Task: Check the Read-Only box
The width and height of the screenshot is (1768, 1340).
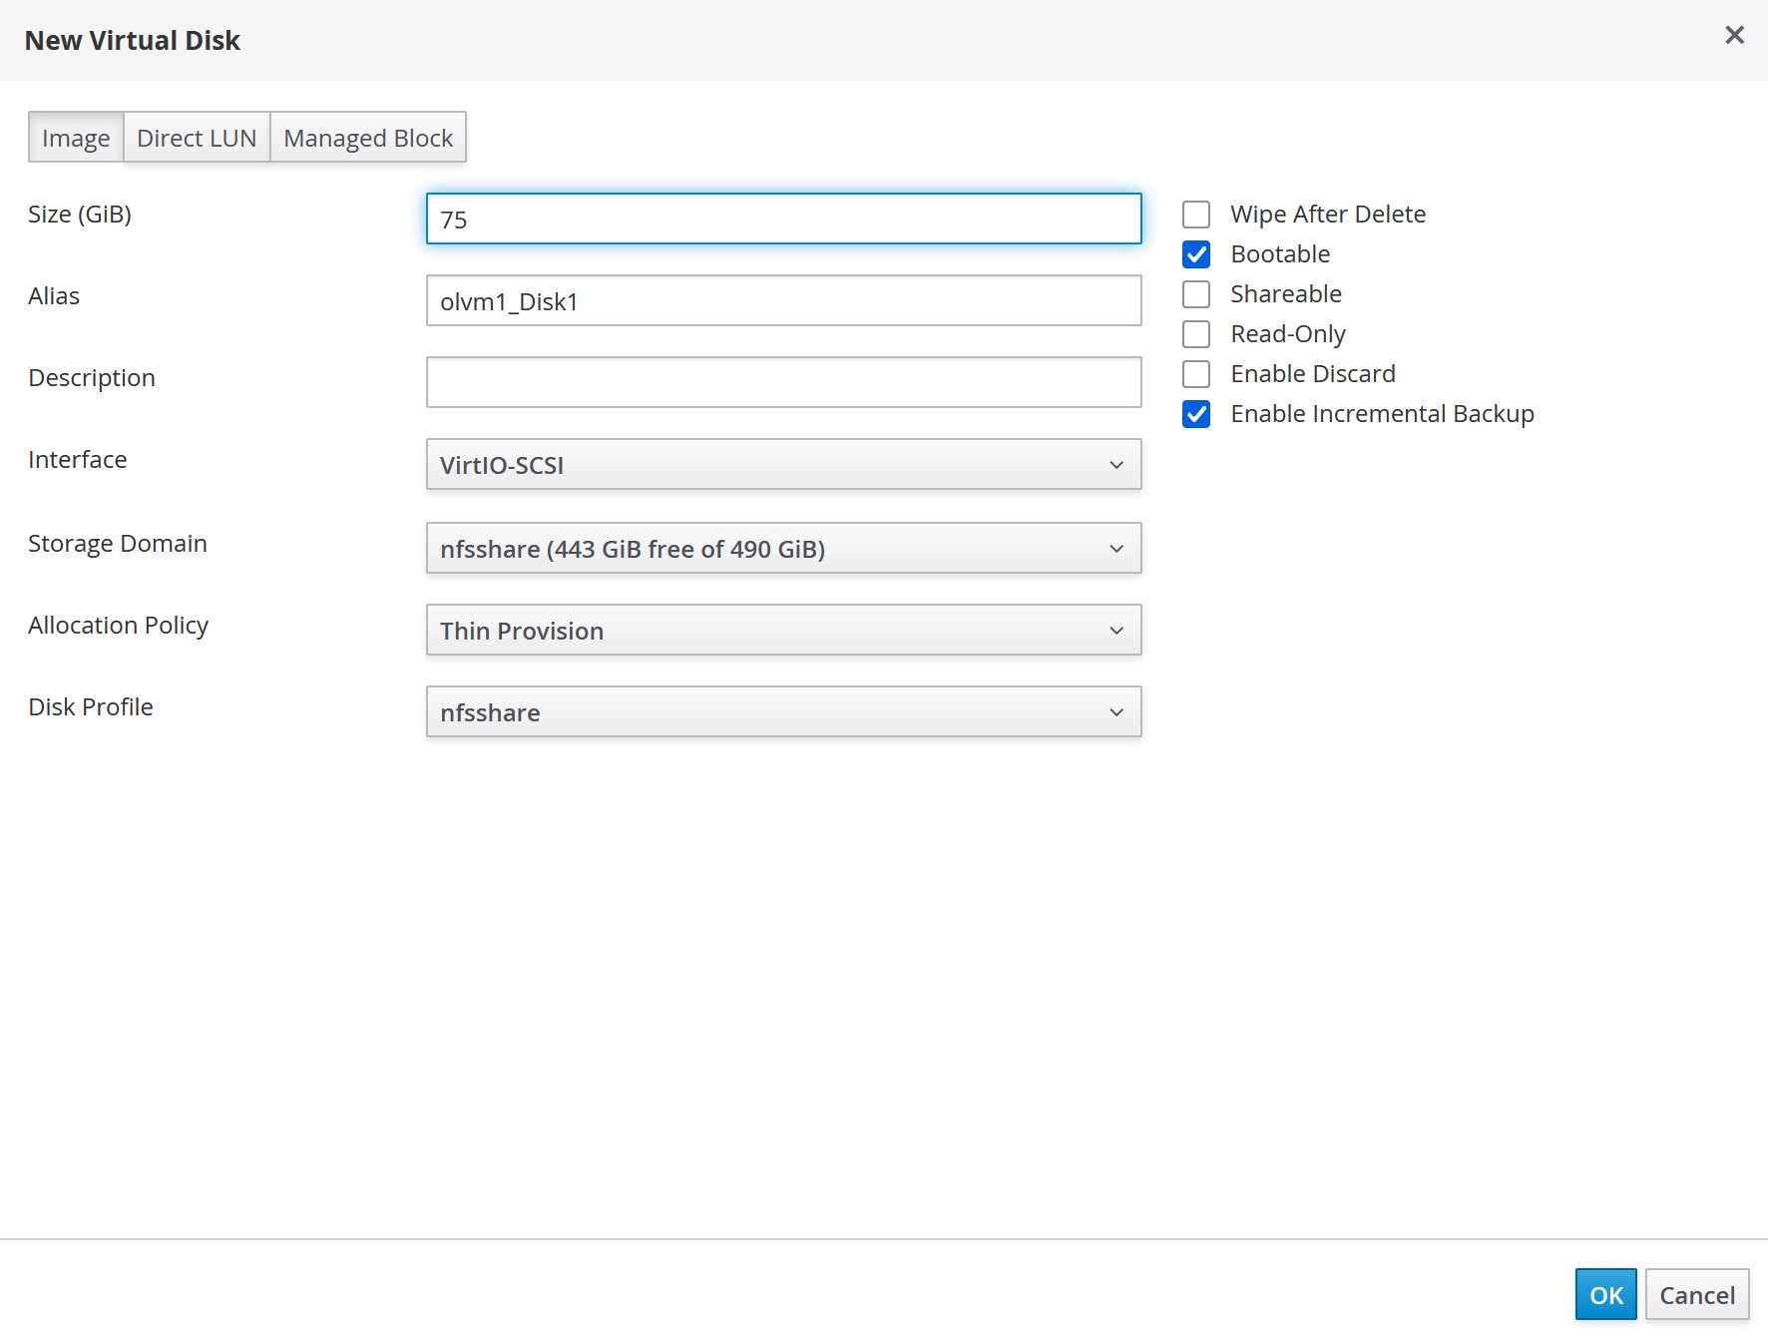Action: 1196,333
